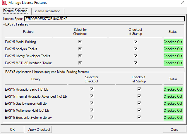Image resolution: width=187 pixels, height=134 pixels.
Task: Toggle Checkout at Startup for Electronic Systems Library
Action: [x=139, y=117]
